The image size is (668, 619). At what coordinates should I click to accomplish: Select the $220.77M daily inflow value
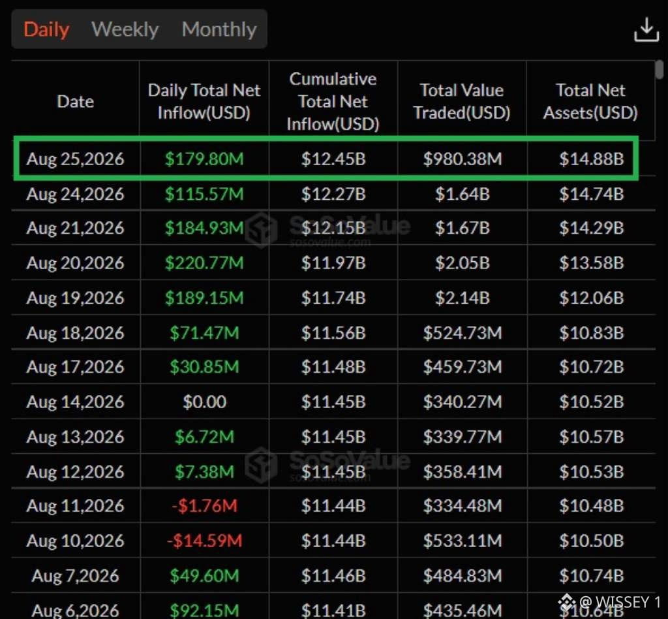204,263
